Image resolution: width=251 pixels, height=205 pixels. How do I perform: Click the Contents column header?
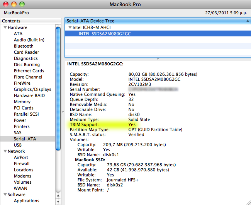[28, 21]
